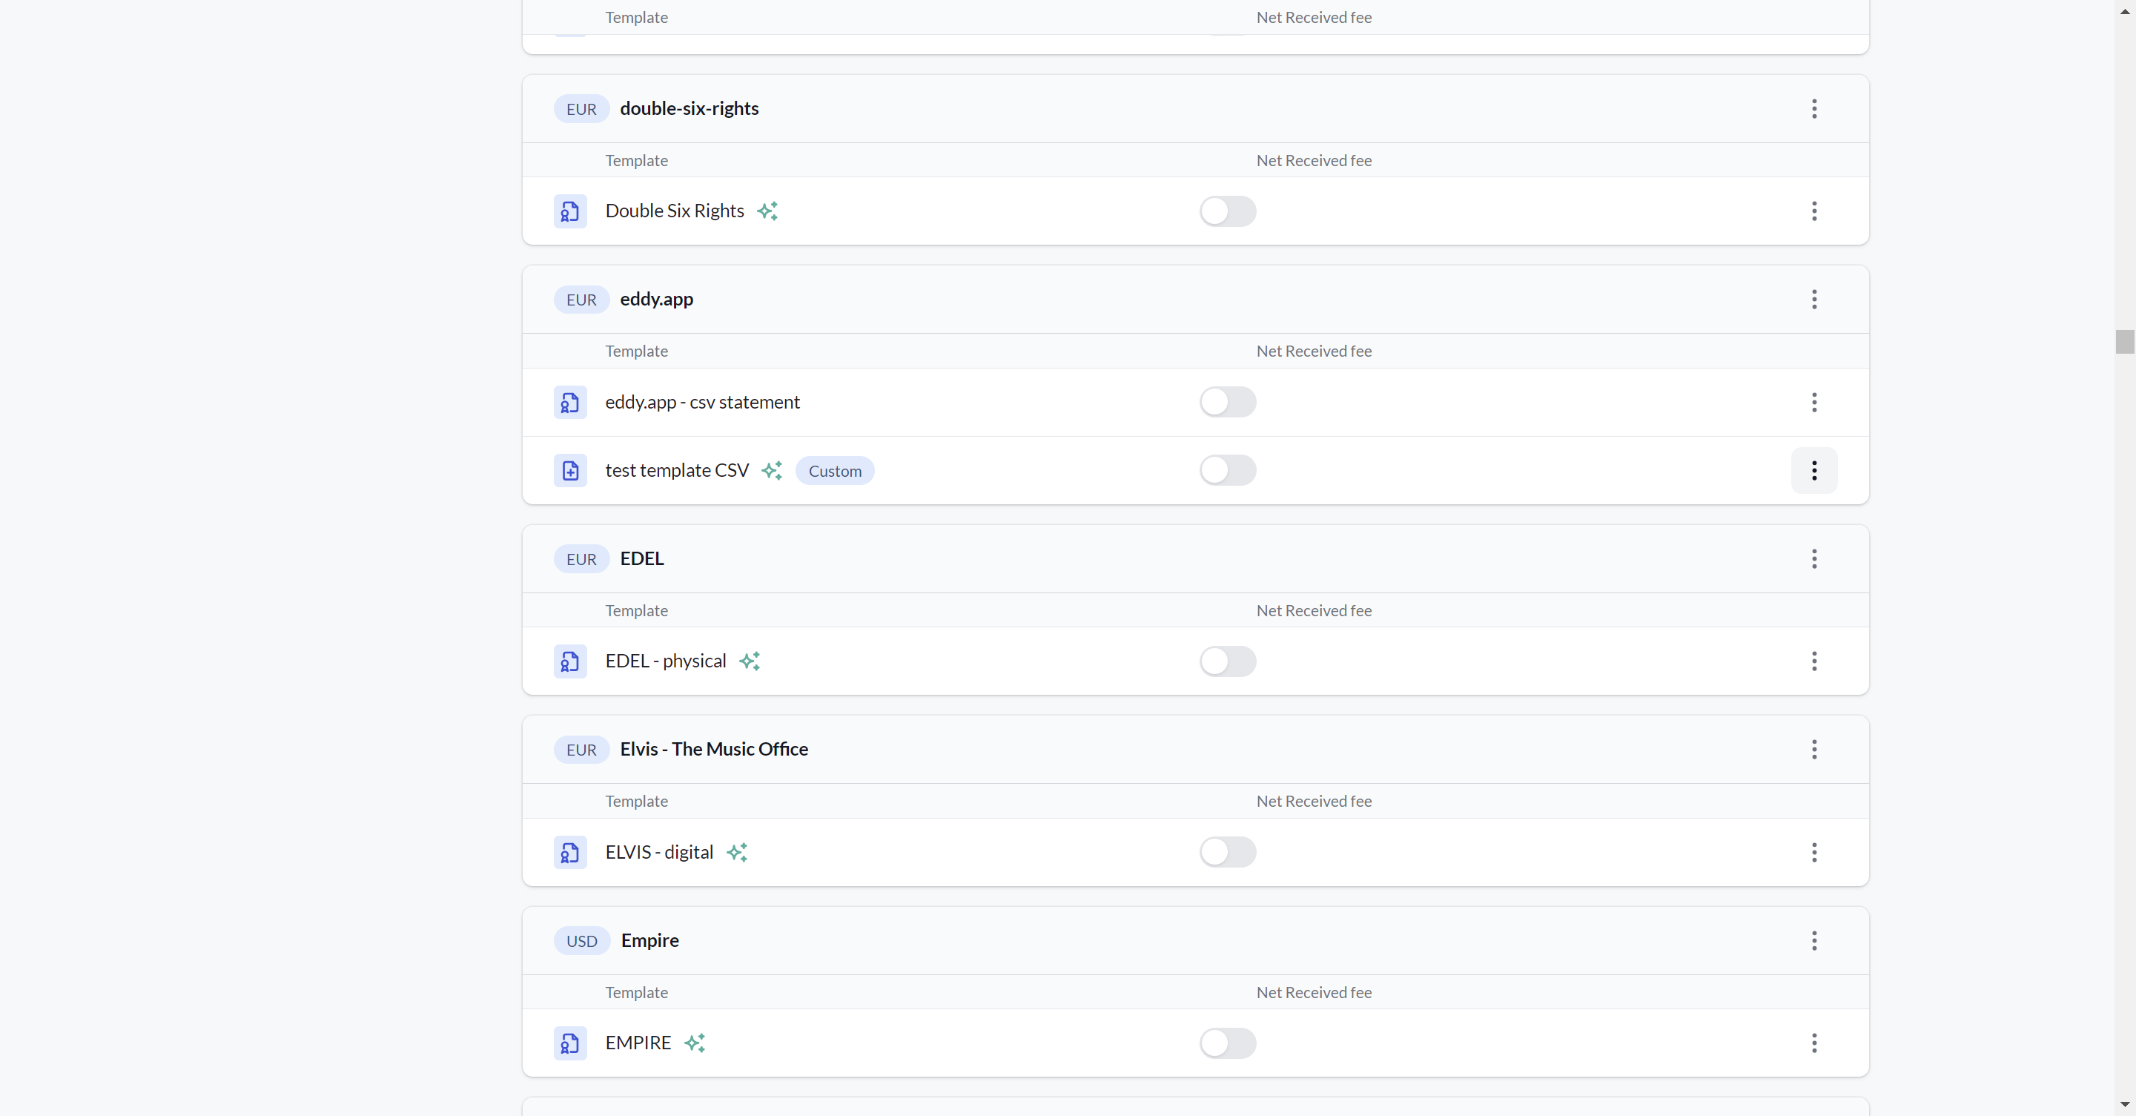
Task: Click the ELVIS digital document icon
Action: coord(571,851)
